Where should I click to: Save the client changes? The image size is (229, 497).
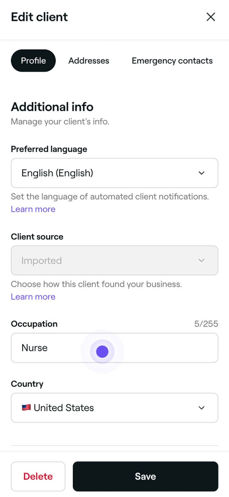pos(145,476)
